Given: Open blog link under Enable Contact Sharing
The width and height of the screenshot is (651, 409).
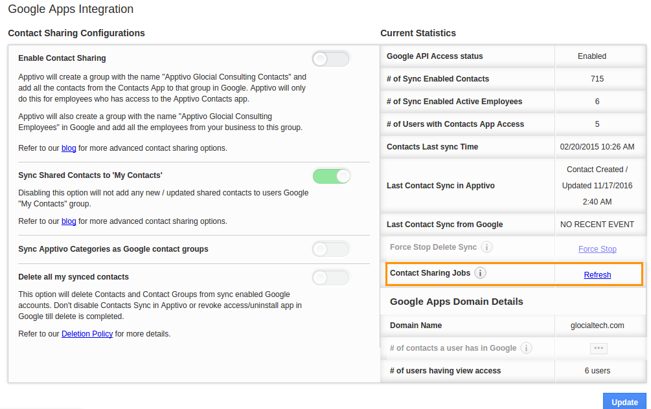Looking at the screenshot, I should (69, 148).
